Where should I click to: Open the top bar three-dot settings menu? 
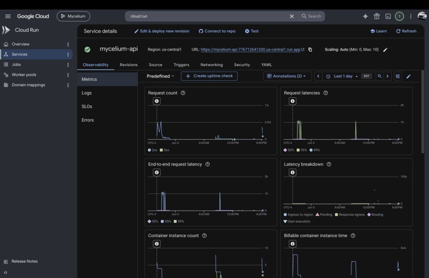click(411, 16)
